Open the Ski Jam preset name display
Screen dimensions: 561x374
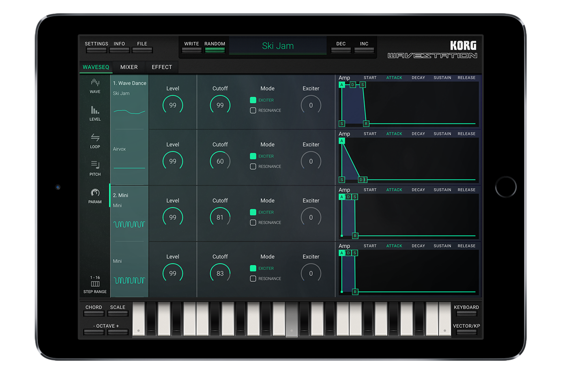[278, 46]
